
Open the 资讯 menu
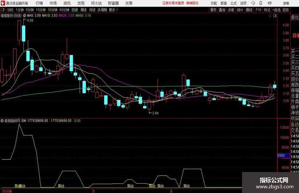(x=67, y=3)
